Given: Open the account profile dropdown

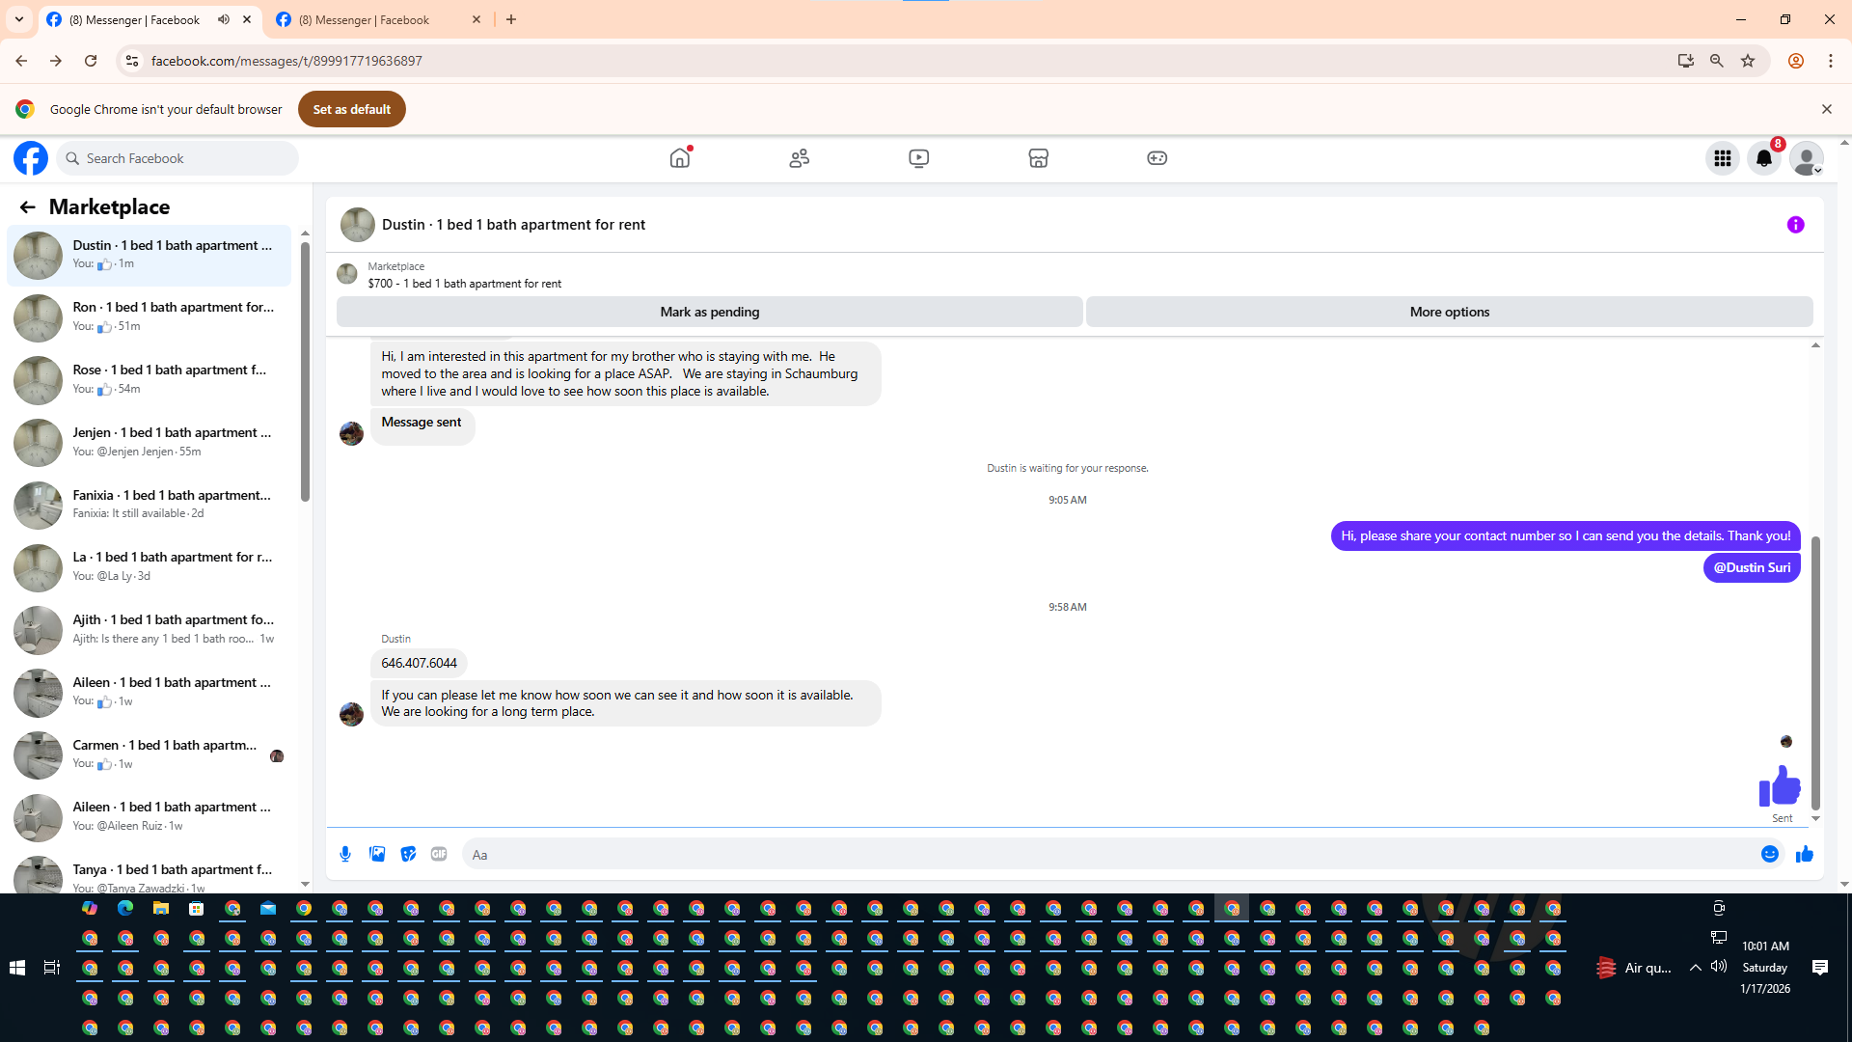Looking at the screenshot, I should [x=1806, y=158].
